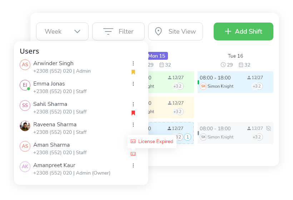Open the blue Simon Knight shift on Tuesday
Screen dimensions: 293x200
pos(235,82)
